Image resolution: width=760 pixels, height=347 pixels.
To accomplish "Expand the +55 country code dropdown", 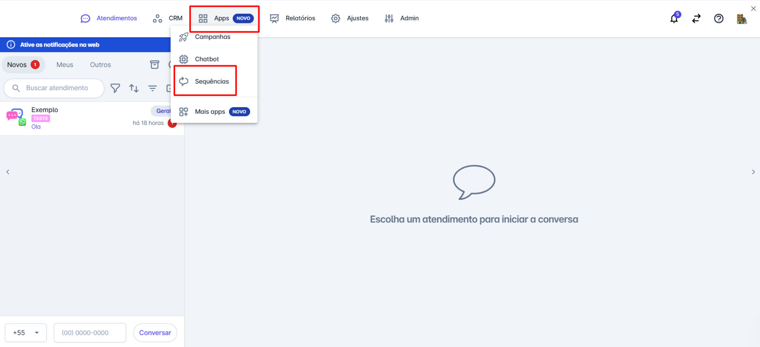I will 26,332.
